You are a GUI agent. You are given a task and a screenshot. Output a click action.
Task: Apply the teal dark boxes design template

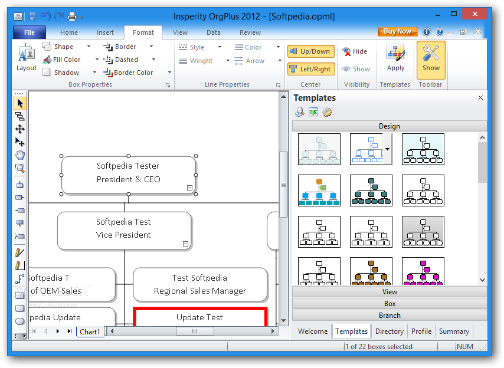[371, 190]
